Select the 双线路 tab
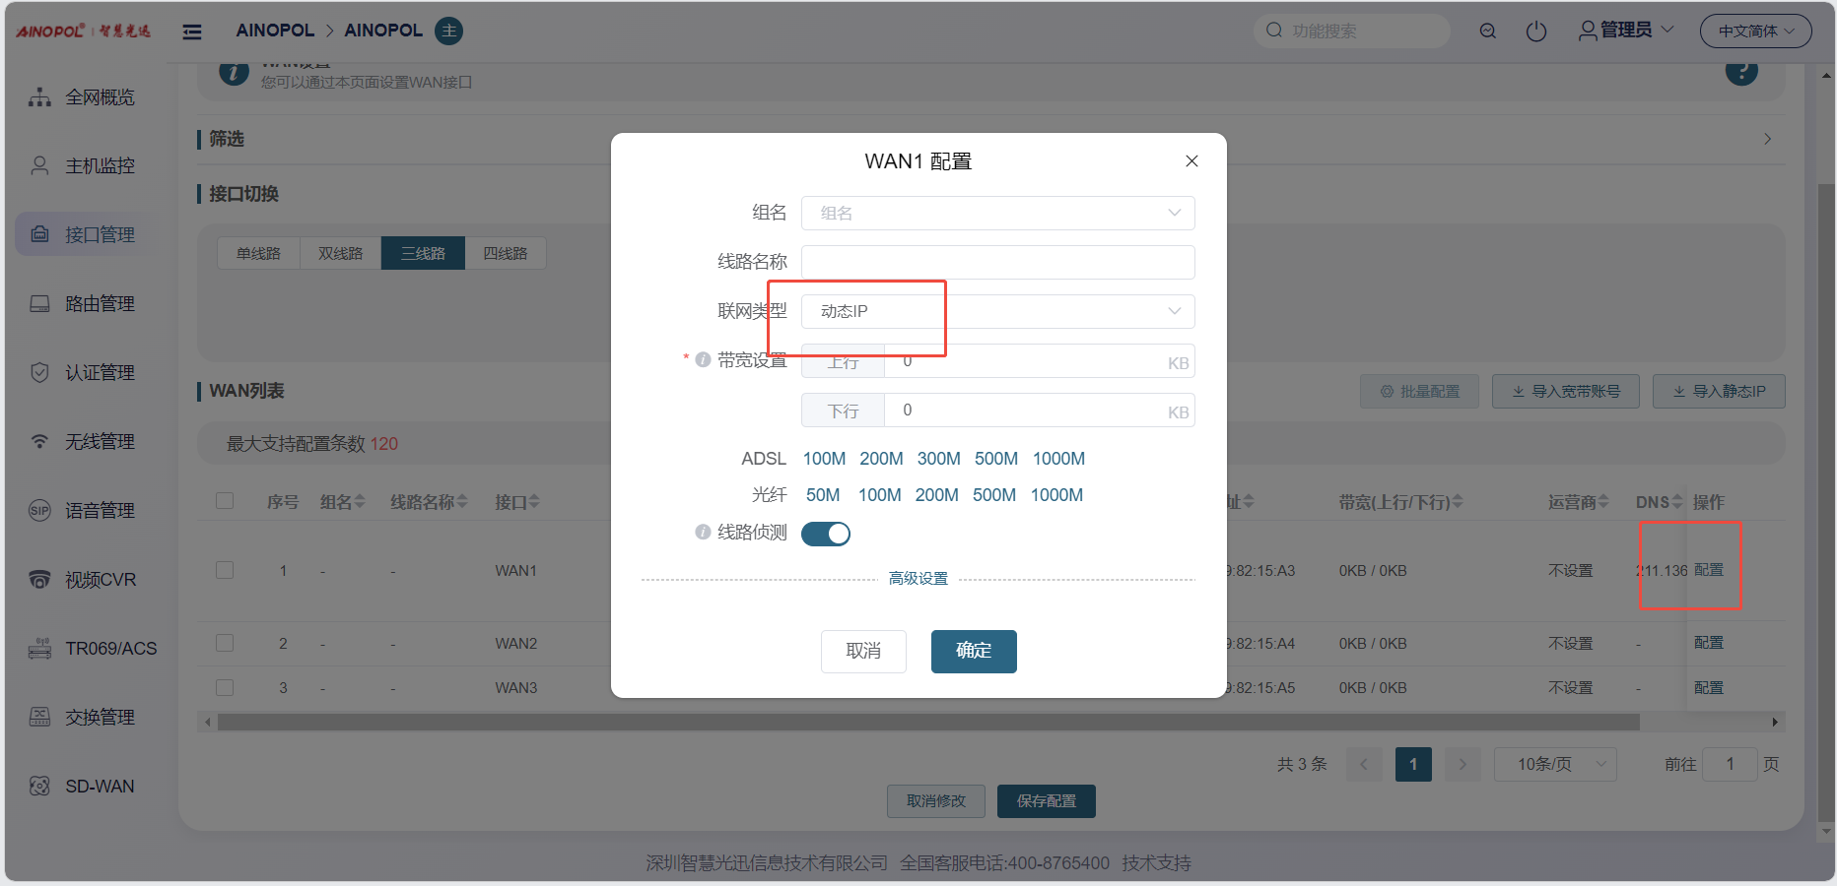 click(340, 254)
